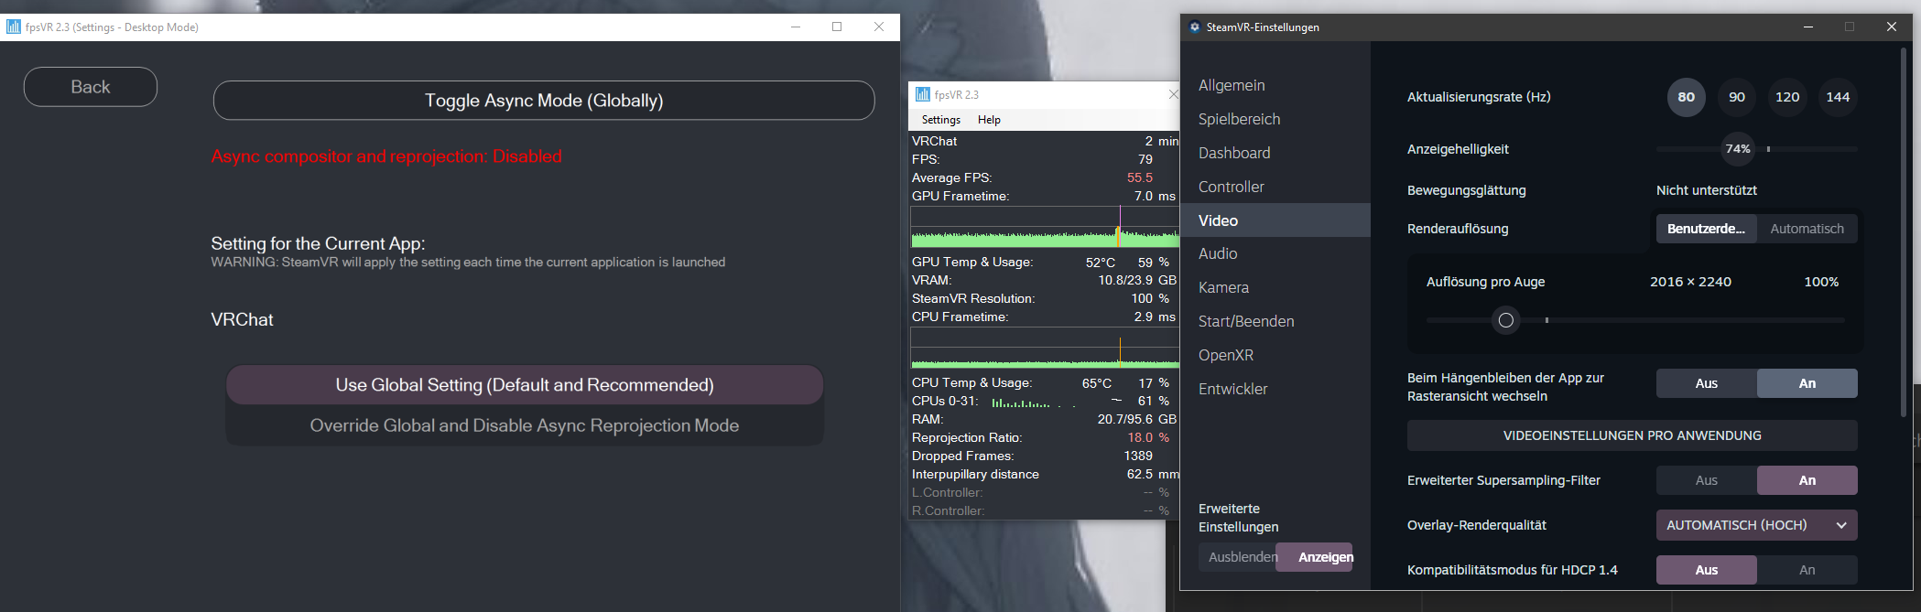Screen dimensions: 1921x612
Task: Click the SteamVR settings vertical scrollbar
Action: pos(1904,233)
